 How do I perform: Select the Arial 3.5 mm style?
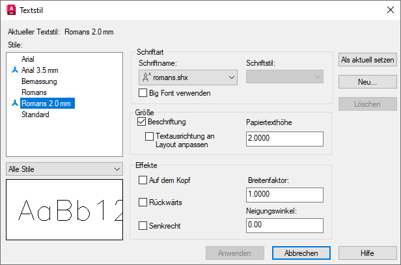coord(40,70)
